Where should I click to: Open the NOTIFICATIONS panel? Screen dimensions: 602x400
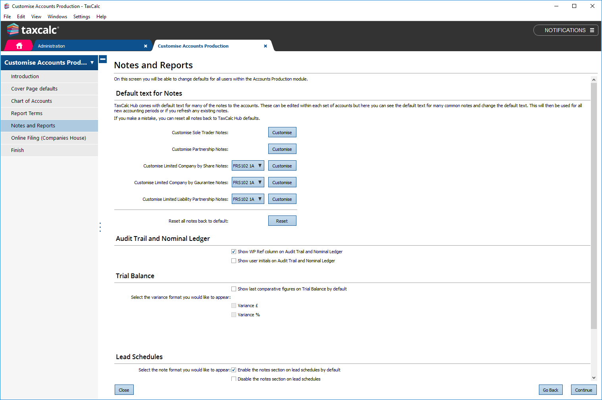565,30
